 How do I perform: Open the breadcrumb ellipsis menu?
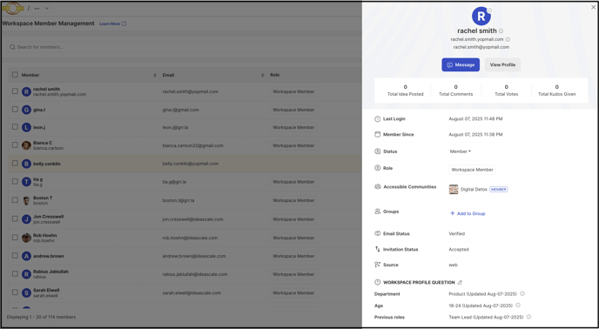(x=37, y=9)
